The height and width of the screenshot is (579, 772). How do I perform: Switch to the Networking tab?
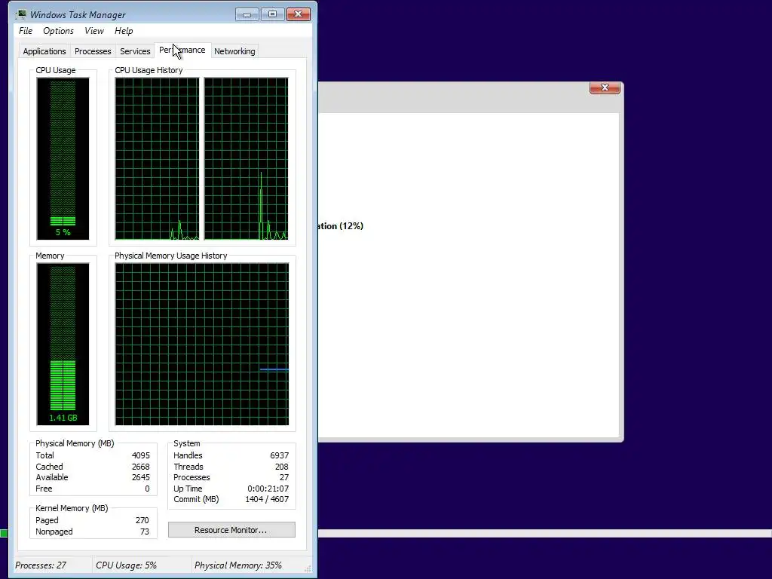[234, 51]
